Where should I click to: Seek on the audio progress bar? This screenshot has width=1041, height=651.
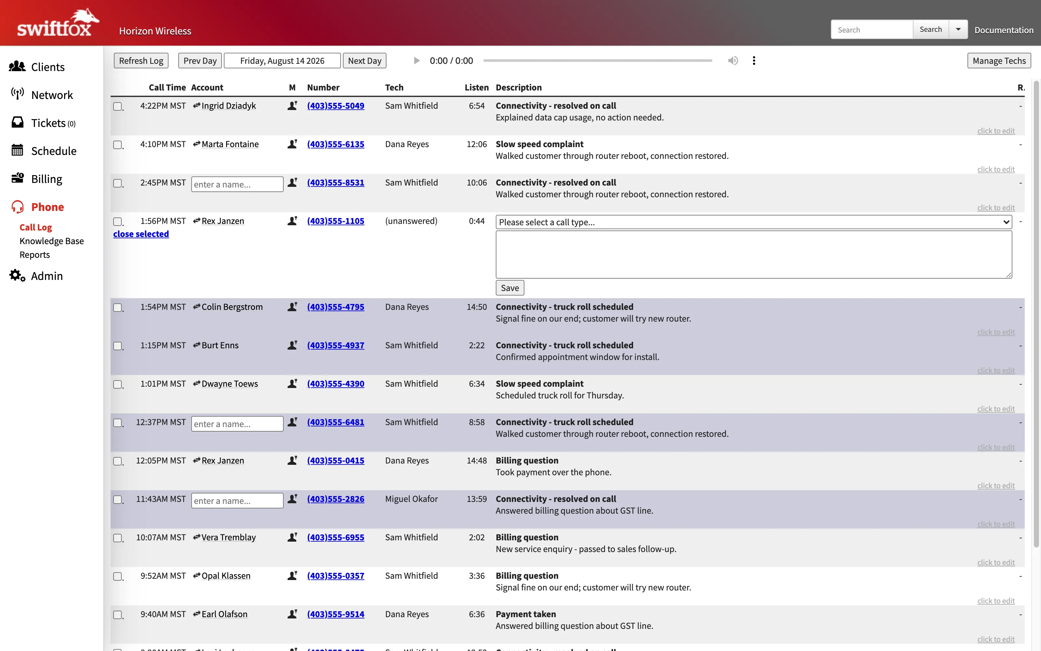tap(598, 61)
